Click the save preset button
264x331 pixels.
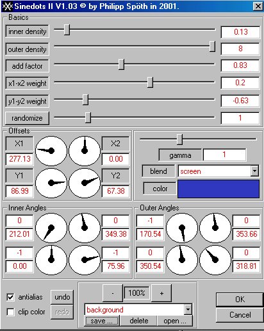point(102,321)
